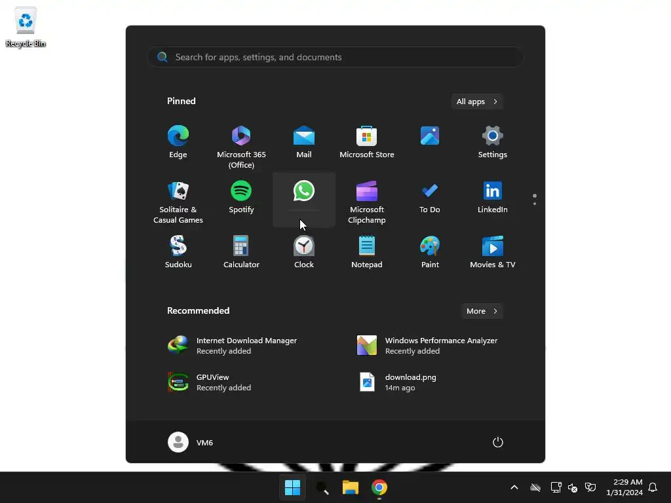Show hidden tray icons chevron
Image resolution: width=671 pixels, height=503 pixels.
click(514, 487)
